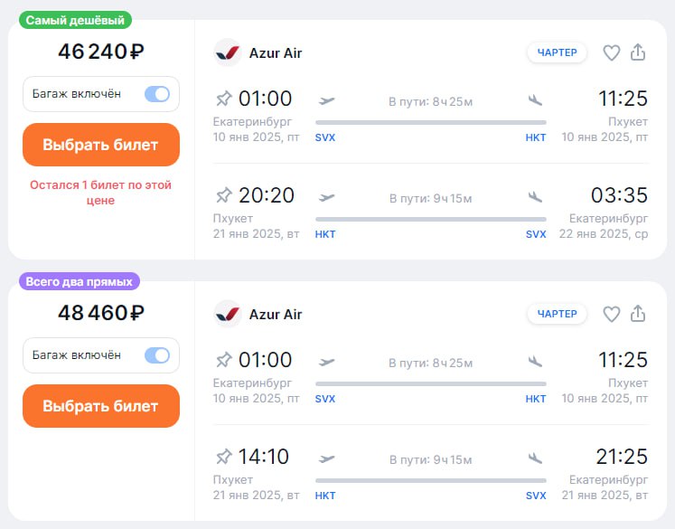Image resolution: width=675 pixels, height=529 pixels.
Task: Toggle baggage included on 48 460₽ ticket
Action: coord(156,355)
